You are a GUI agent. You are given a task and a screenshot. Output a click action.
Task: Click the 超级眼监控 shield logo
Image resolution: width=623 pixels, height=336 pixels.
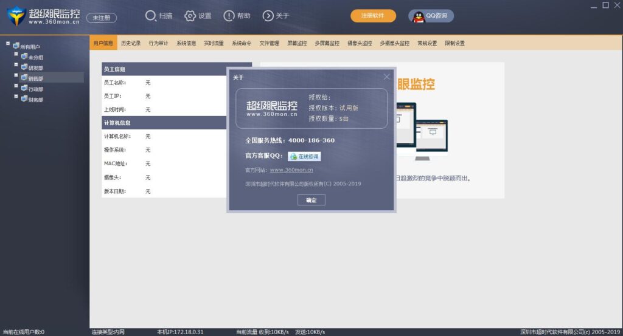point(16,16)
